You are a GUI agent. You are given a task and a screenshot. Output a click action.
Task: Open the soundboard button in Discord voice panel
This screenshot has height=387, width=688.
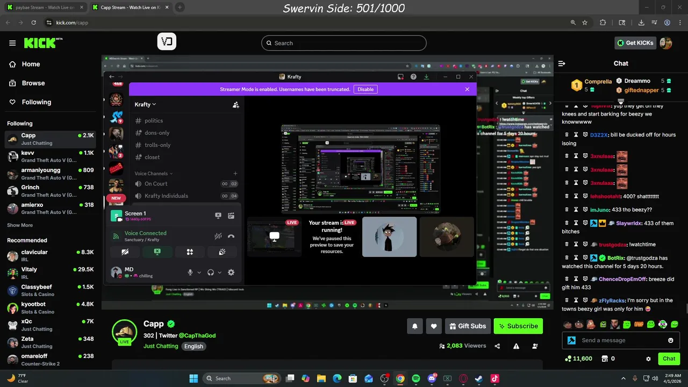click(x=222, y=252)
